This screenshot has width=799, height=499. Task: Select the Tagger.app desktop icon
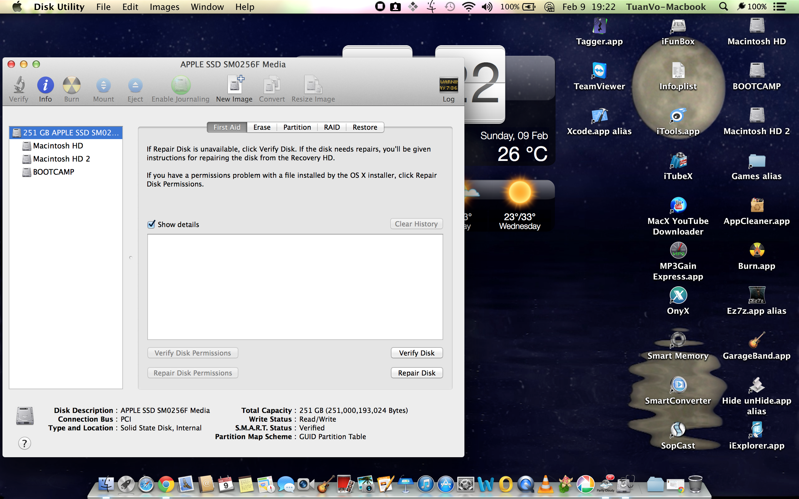[599, 26]
